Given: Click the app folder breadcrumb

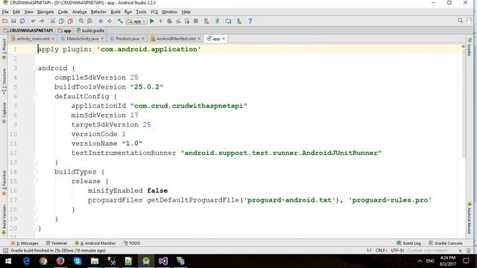Looking at the screenshot, I should pos(65,31).
